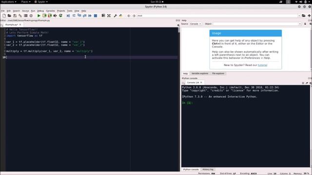Open the Help menu in the menu bar
Viewport: 312px width, 175px height.
coord(83,11)
